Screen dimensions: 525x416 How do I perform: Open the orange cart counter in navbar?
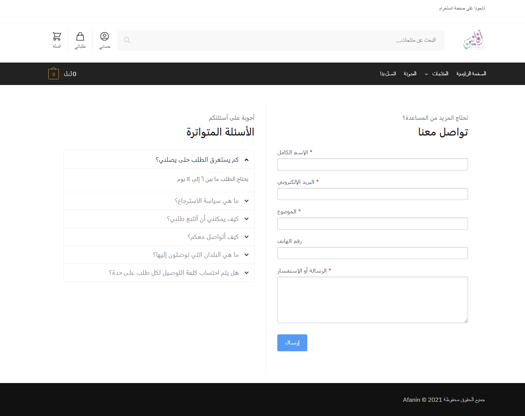[54, 74]
